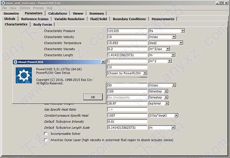Viewport: 230px width, 158px height.
Task: Open the Characteristic Length m unit dropdown
Action: point(173,55)
